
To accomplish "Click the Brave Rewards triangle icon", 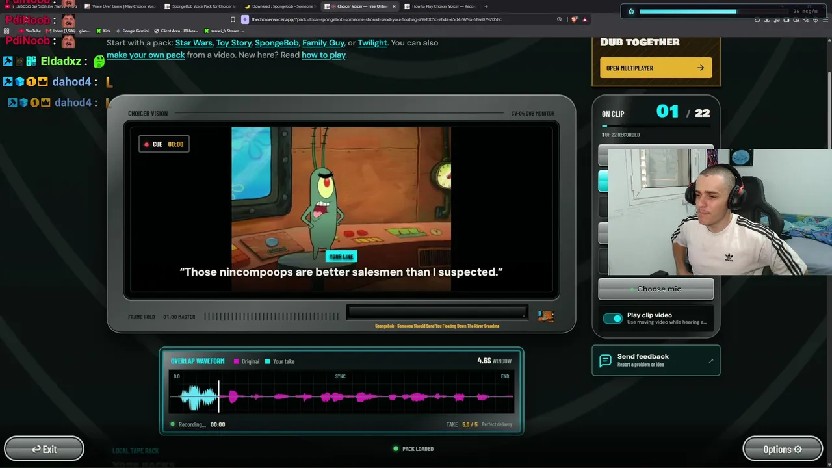I will (584, 19).
